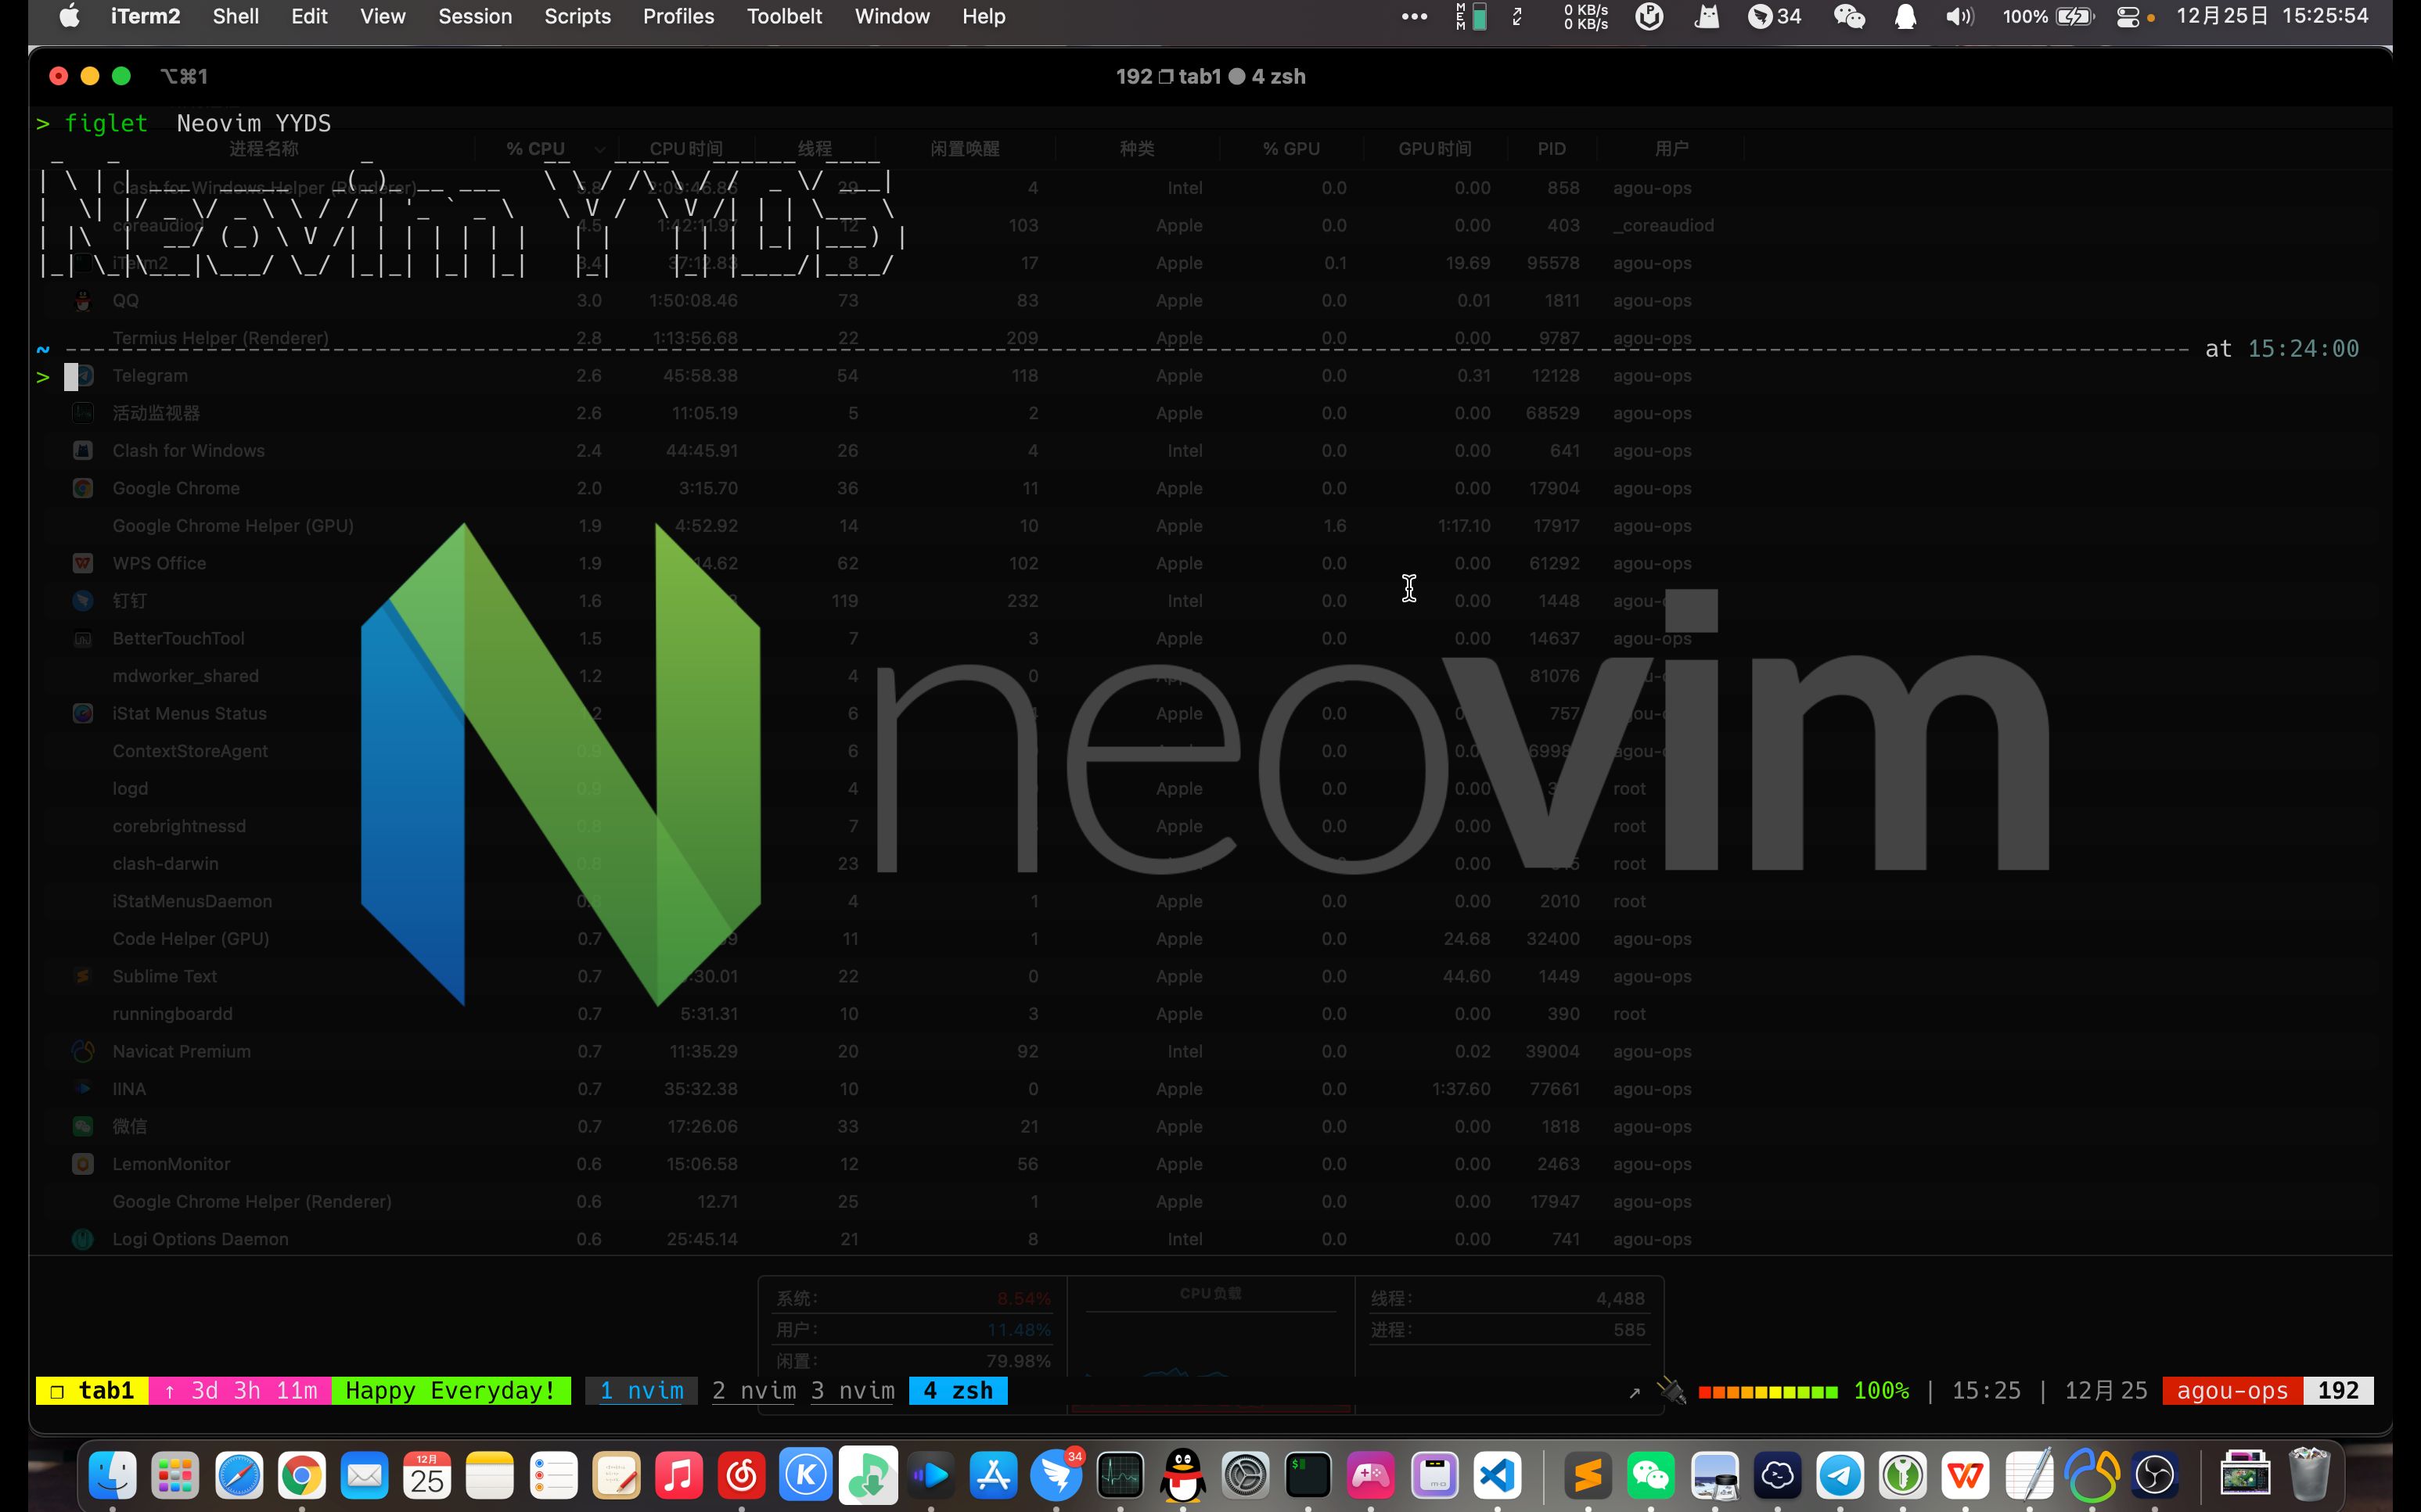Open the Trash in the Dock
Screen dimensions: 2421x1512
pos(2310,1475)
